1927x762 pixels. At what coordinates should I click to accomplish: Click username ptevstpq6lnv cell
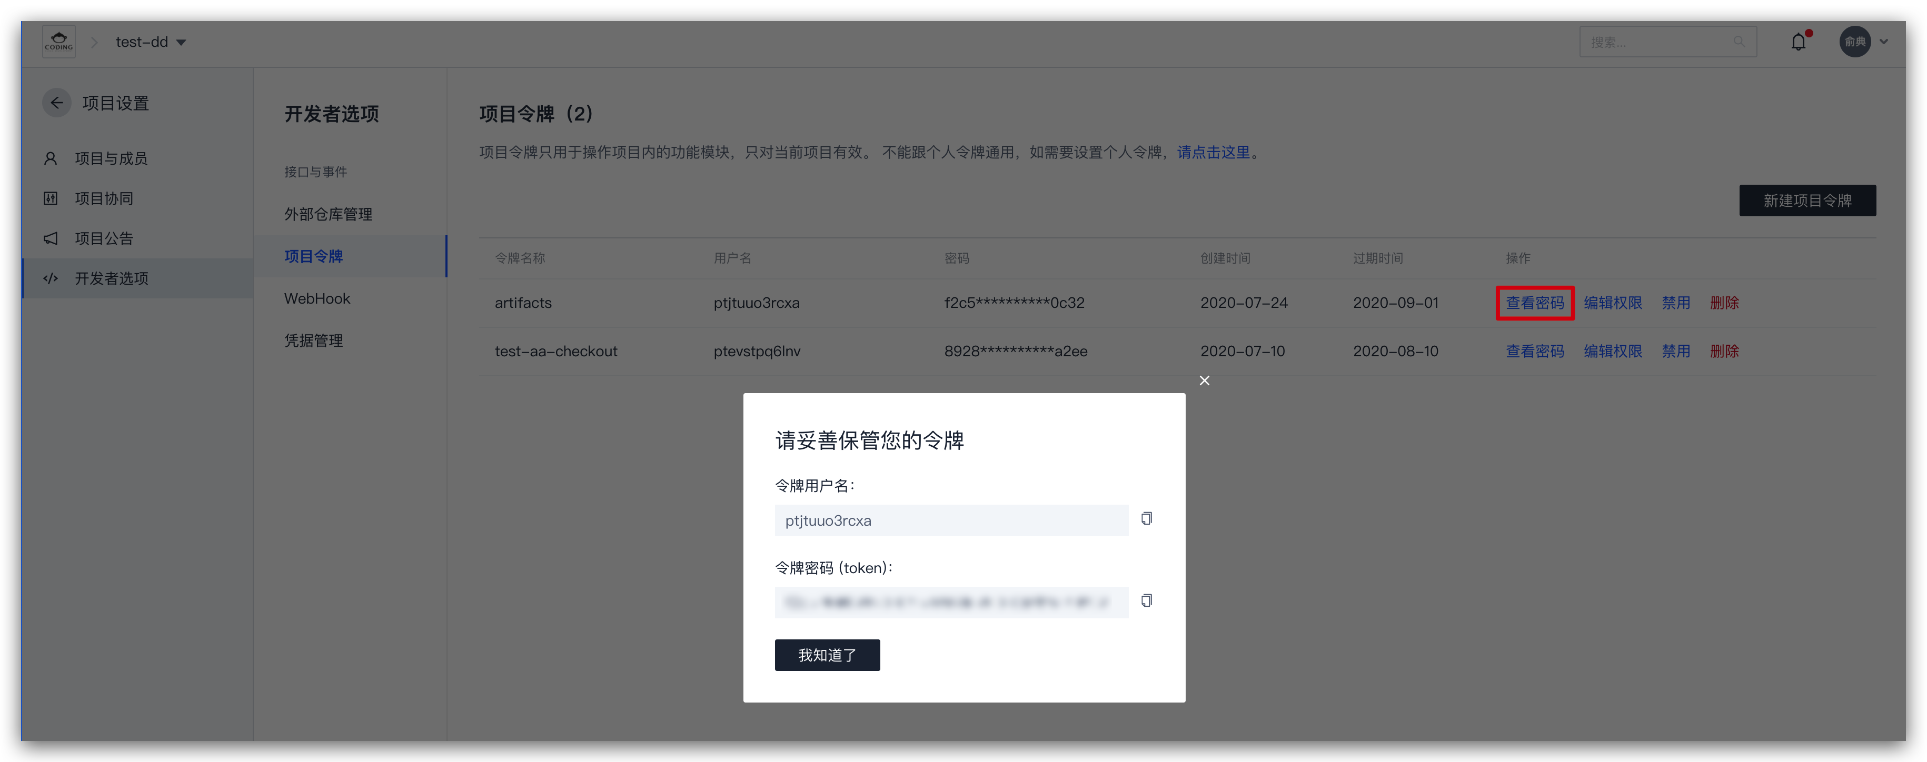756,352
